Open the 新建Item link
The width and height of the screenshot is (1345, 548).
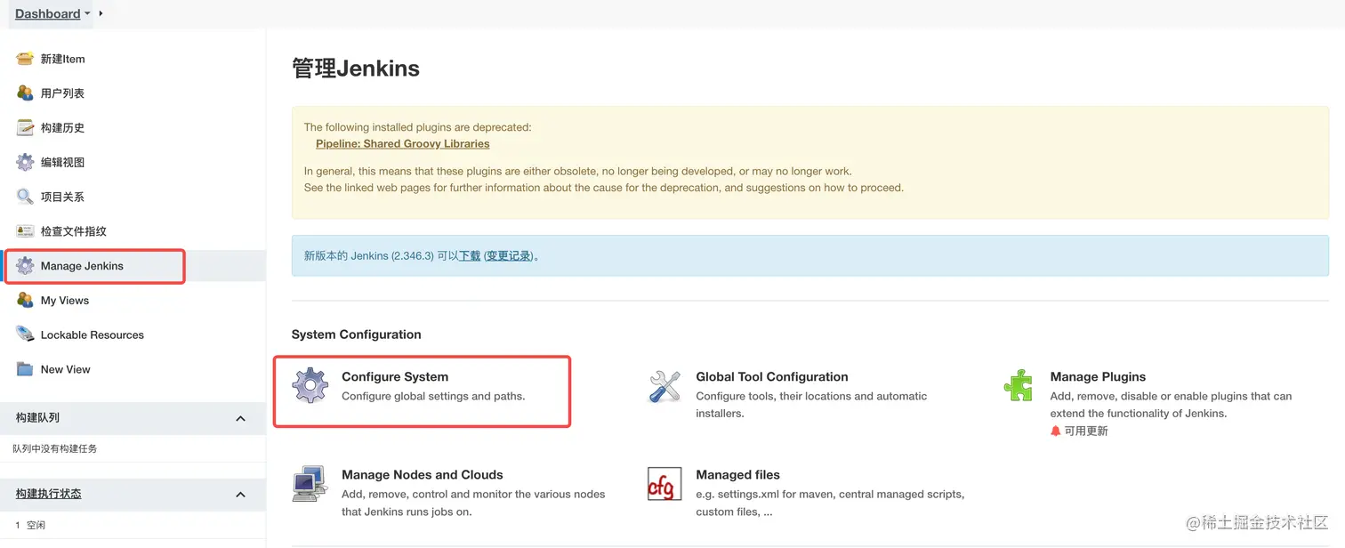point(63,59)
